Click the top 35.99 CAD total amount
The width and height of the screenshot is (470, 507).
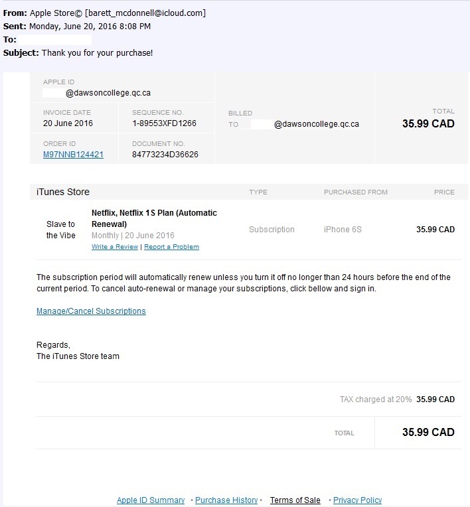click(428, 123)
